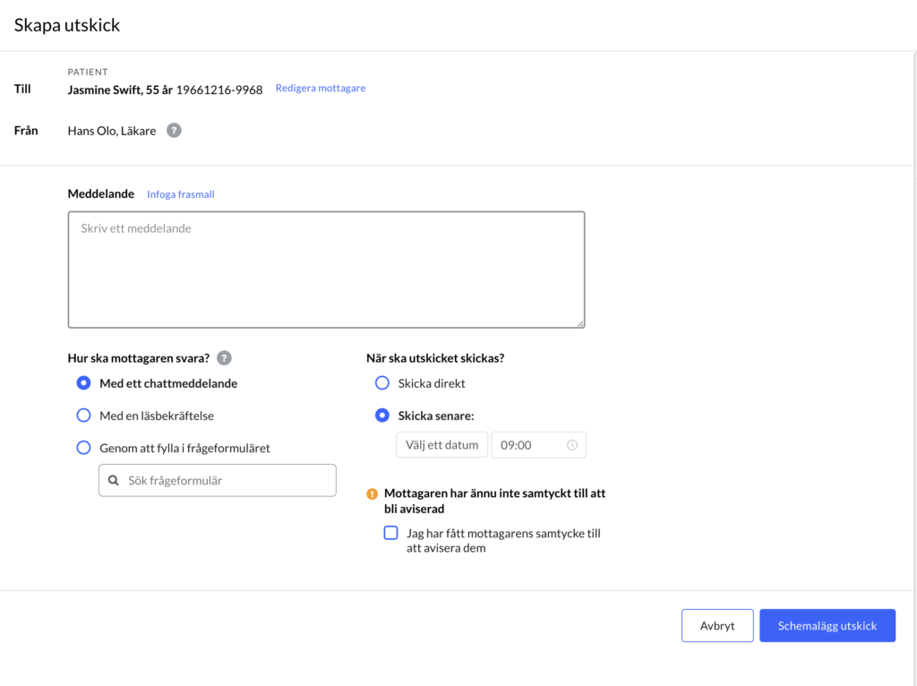Open the 09:00 time selector
This screenshot has height=686, width=917.
(538, 445)
